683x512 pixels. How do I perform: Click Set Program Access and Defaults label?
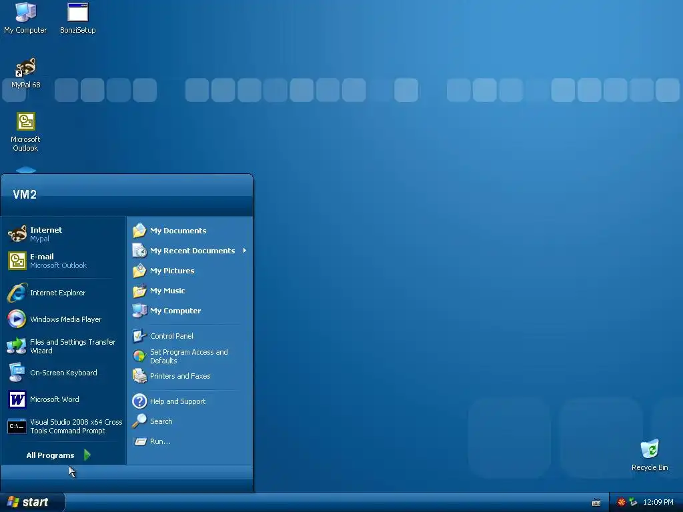[x=189, y=356]
